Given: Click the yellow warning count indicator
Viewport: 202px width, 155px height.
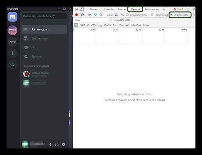Looking at the screenshot, I should click(181, 9).
